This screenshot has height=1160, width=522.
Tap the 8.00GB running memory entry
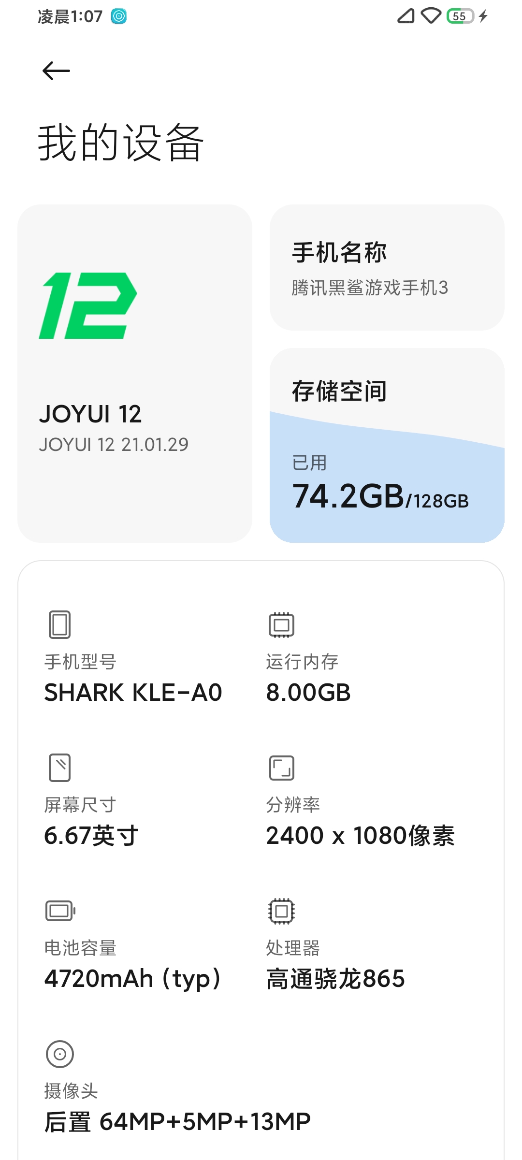tap(308, 692)
